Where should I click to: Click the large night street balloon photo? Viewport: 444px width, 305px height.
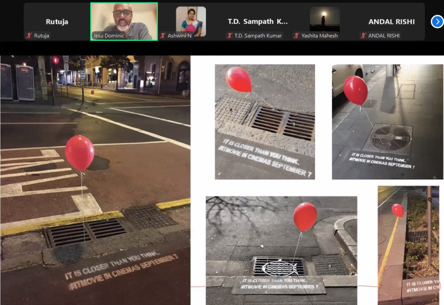pos(95,180)
